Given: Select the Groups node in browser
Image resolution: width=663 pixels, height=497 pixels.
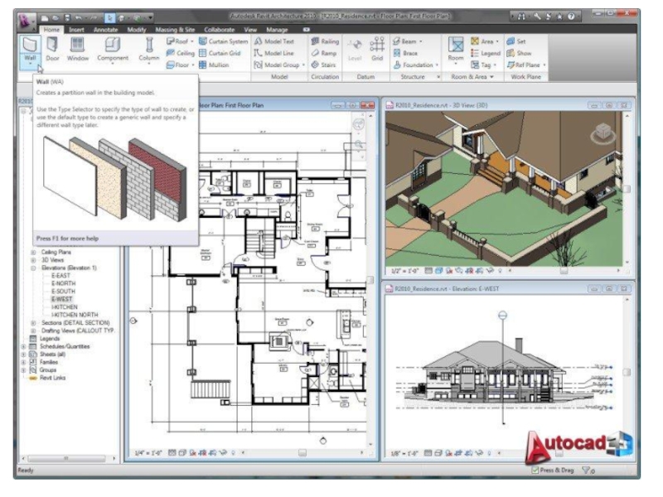Looking at the screenshot, I should (48, 369).
